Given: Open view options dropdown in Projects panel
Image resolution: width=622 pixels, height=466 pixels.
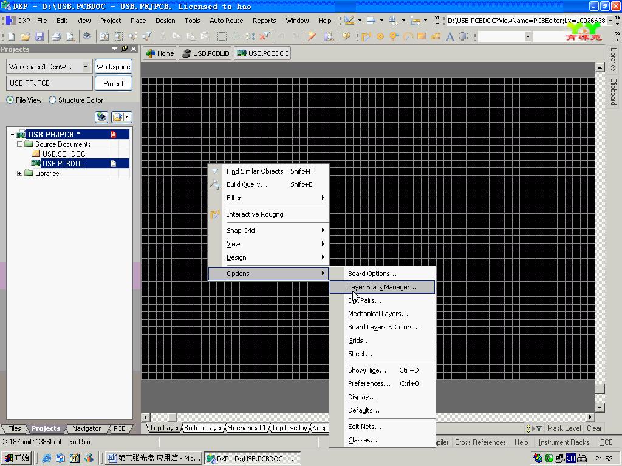Looking at the screenshot, I should pyautogui.click(x=126, y=117).
